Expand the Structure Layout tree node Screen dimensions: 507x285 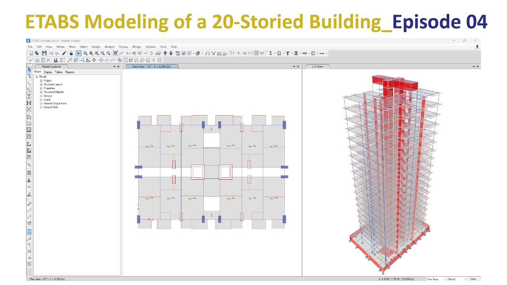41,84
